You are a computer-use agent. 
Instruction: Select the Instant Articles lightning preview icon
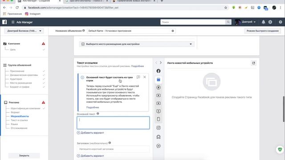pos(159,88)
